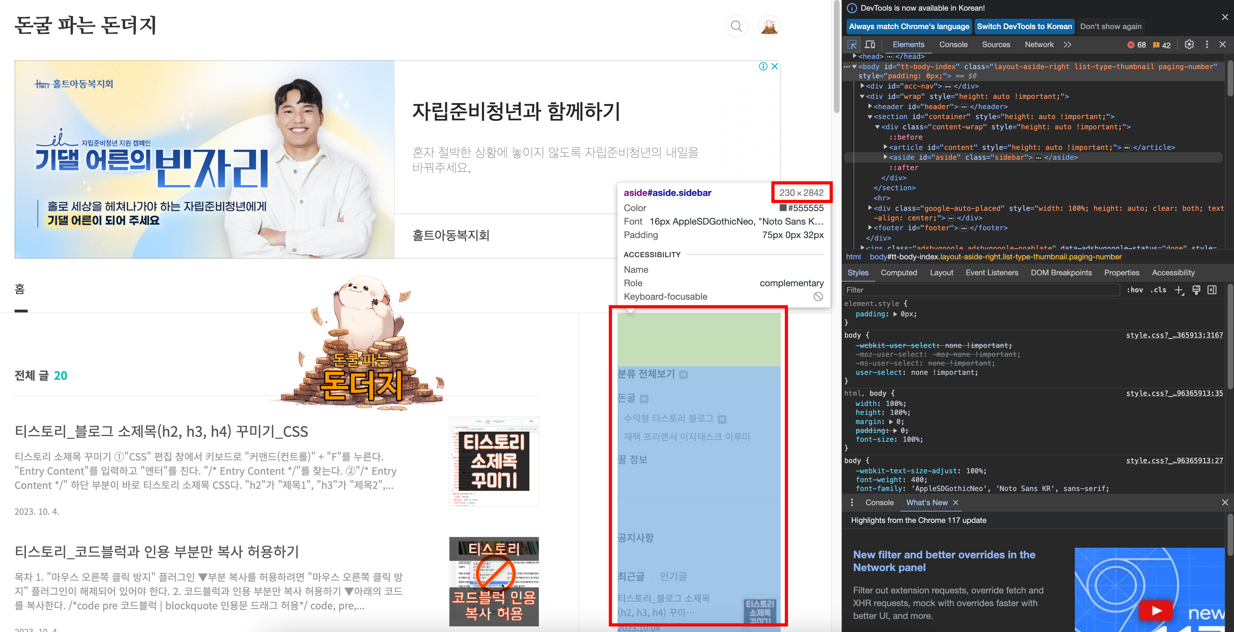The height and width of the screenshot is (632, 1234).
Task: Close the banner advertisement
Action: pos(775,67)
